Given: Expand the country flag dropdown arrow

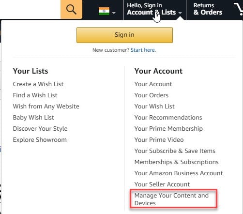Looking at the screenshot, I should point(114,13).
